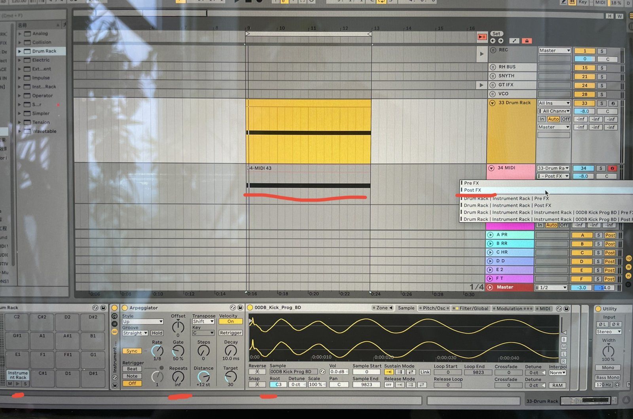The width and height of the screenshot is (633, 419).
Task: Click the Utility Bass Mono headphone icon
Action: coord(617,385)
